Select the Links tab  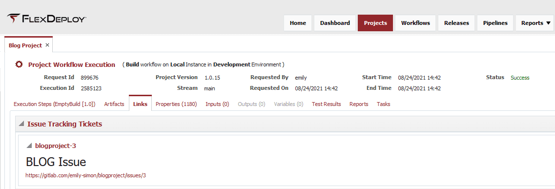140,104
